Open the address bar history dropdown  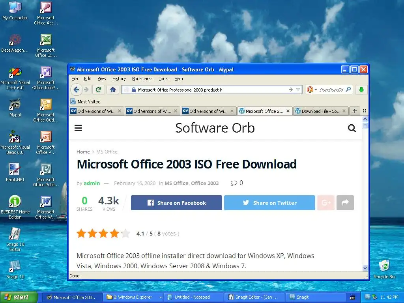(298, 90)
